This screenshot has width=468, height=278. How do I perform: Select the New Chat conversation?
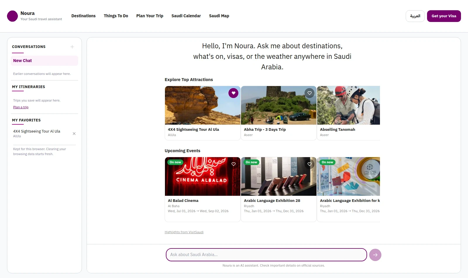tap(44, 61)
